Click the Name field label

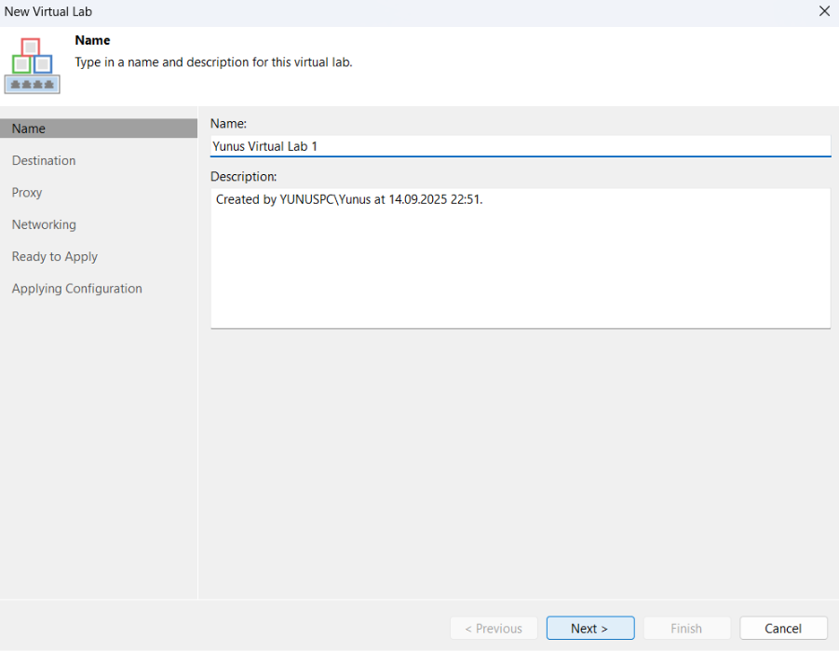coord(228,123)
